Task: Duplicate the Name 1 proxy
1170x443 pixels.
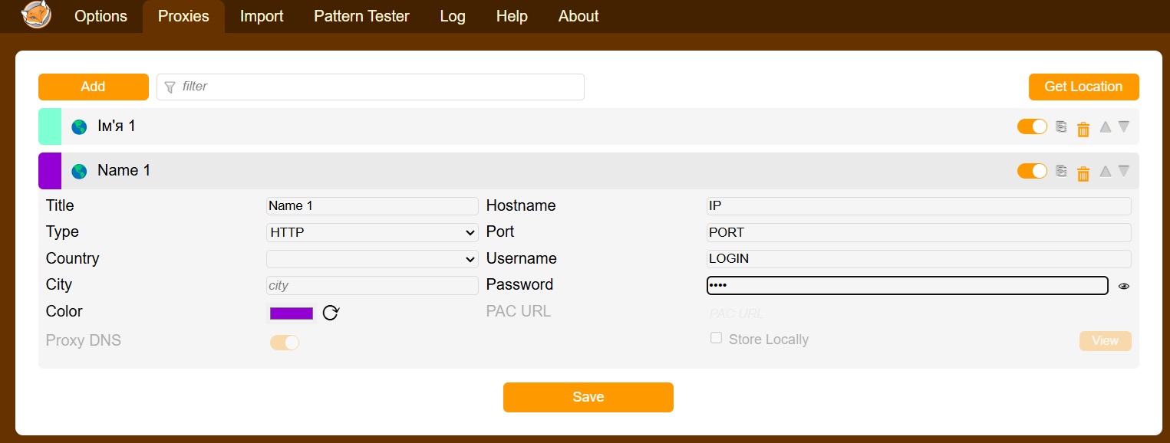Action: [1061, 171]
